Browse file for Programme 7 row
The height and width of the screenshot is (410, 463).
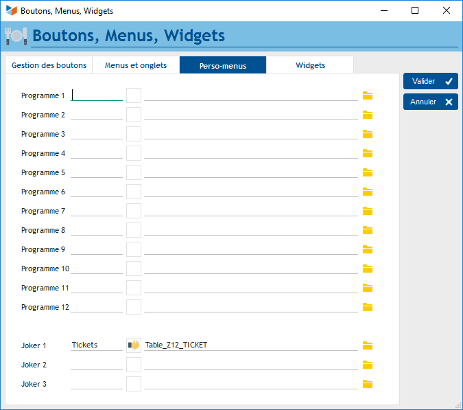(368, 211)
